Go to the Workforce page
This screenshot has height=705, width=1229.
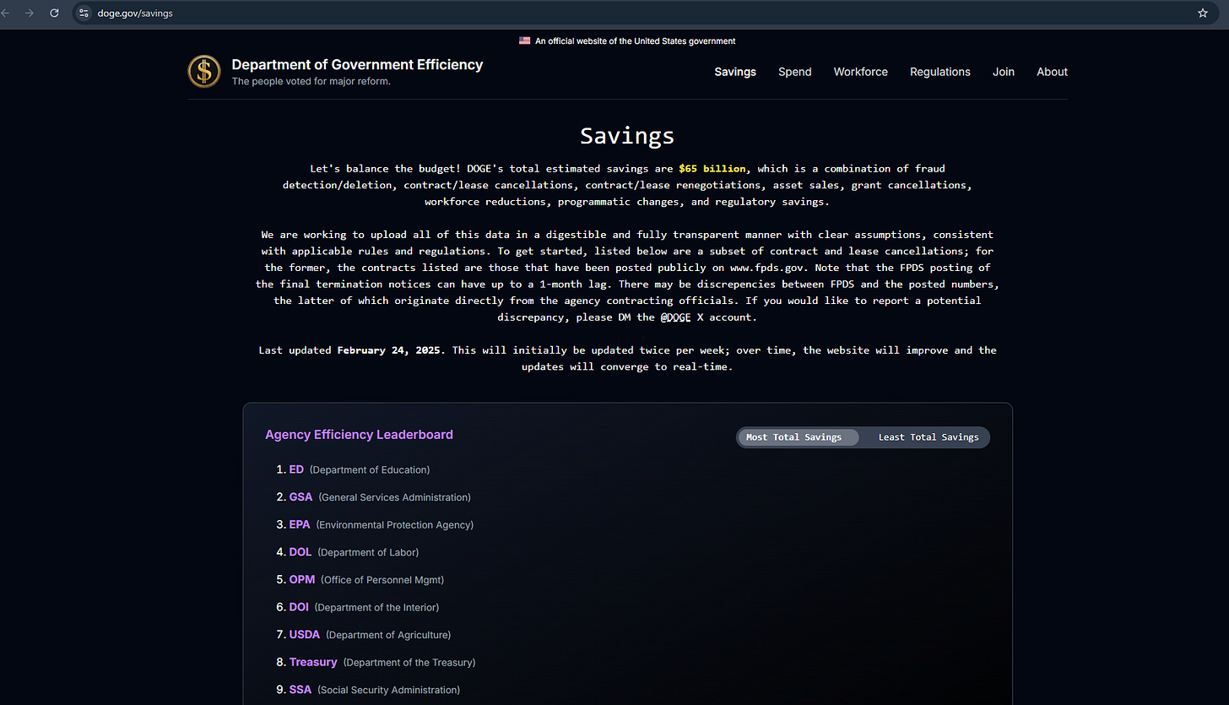(x=861, y=72)
